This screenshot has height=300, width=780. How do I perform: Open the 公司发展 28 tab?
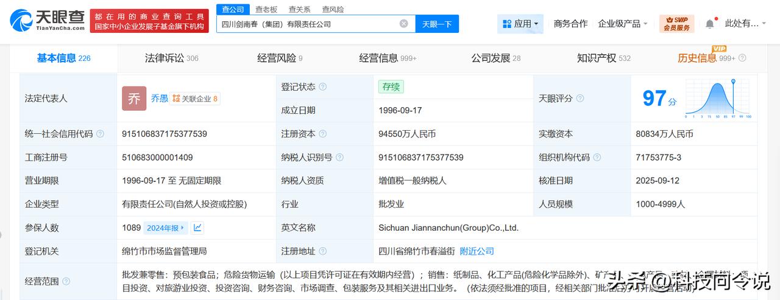495,58
